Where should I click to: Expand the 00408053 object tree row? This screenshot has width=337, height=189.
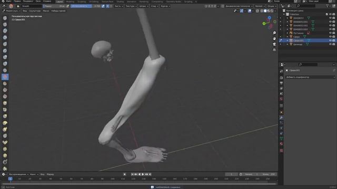click(x=288, y=18)
